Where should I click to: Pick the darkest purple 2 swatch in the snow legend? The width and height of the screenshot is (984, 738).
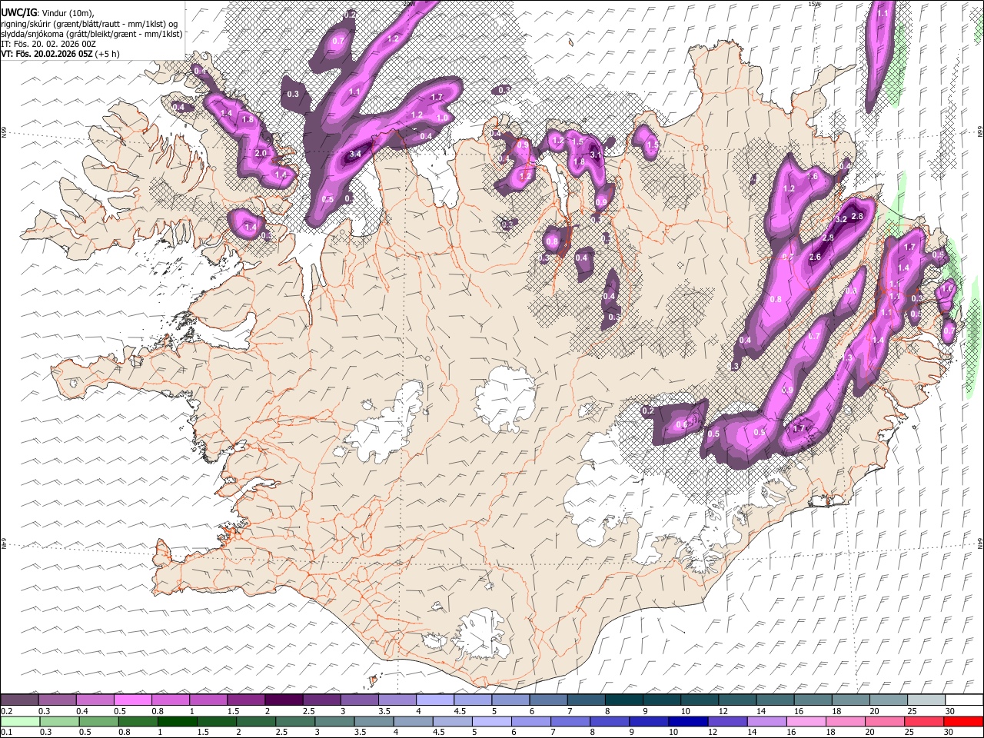coord(284,700)
